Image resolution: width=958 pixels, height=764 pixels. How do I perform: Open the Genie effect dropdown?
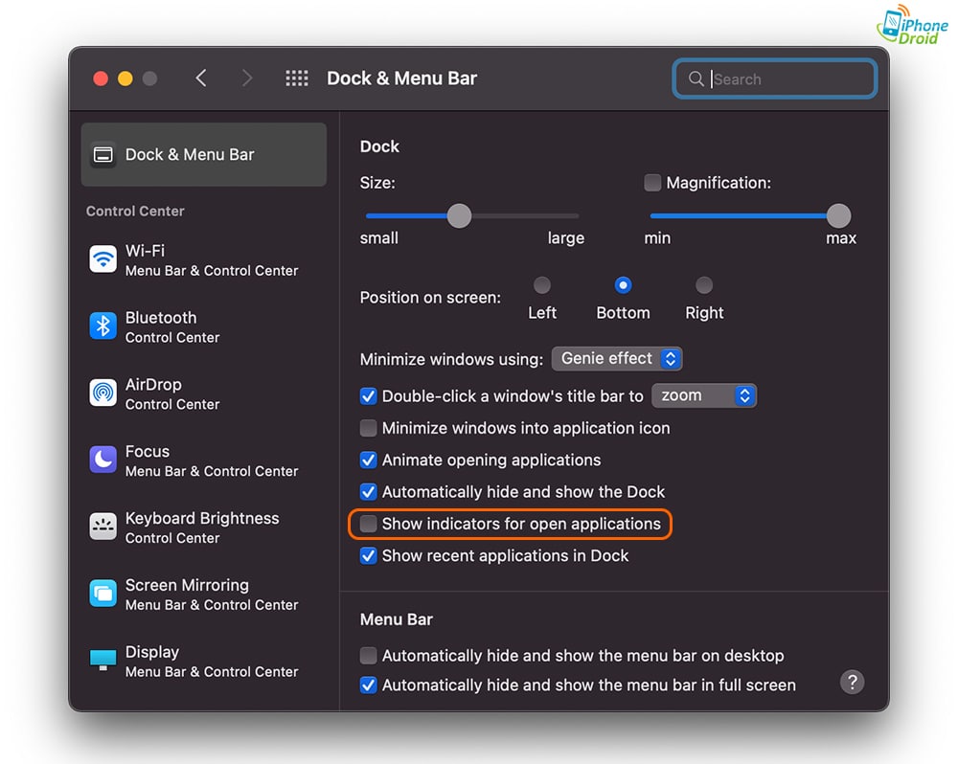click(x=617, y=359)
